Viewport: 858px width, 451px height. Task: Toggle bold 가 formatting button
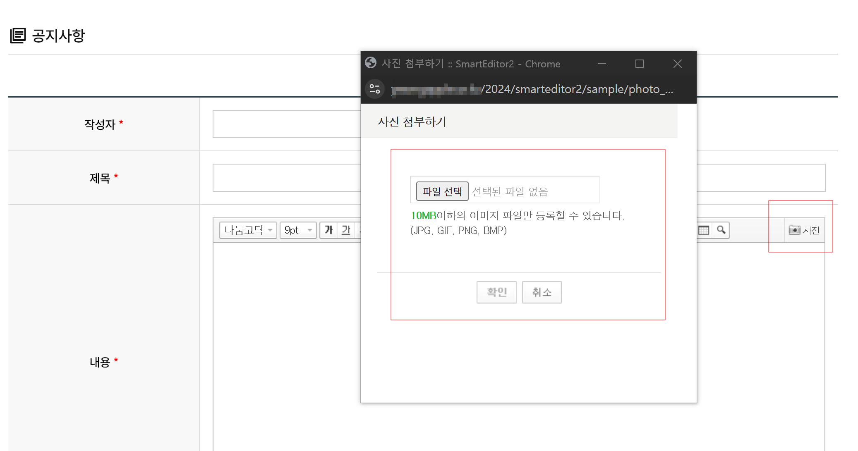pos(329,230)
